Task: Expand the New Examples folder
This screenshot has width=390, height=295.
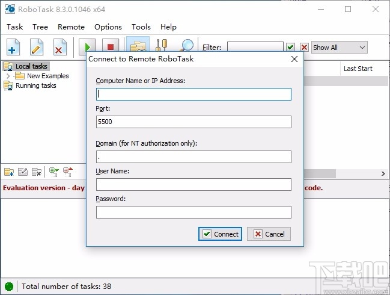Action: click(8, 76)
